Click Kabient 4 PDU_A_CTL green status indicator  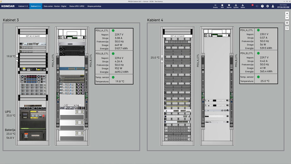tap(258, 30)
